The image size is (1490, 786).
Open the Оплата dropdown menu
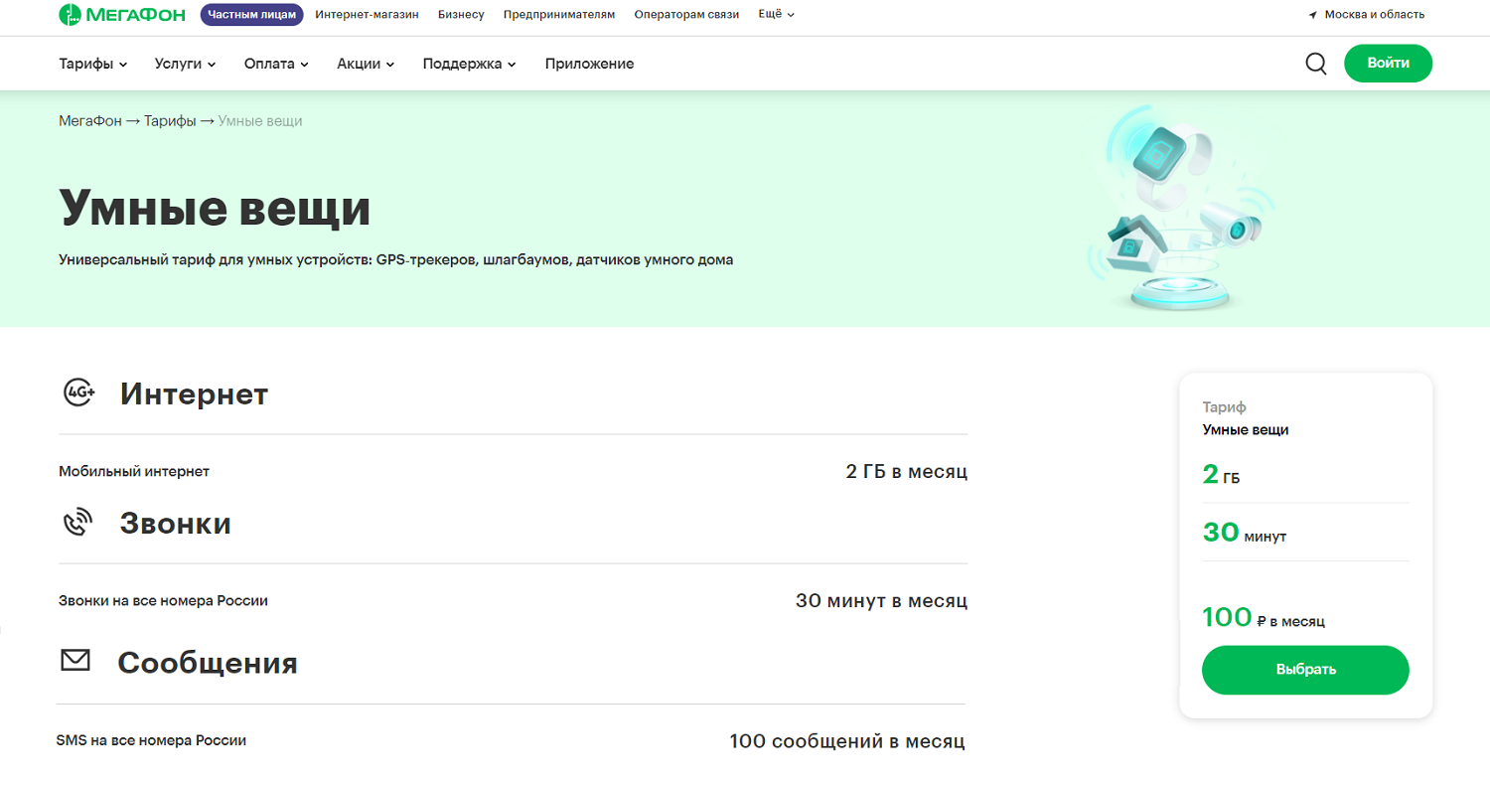(x=276, y=64)
